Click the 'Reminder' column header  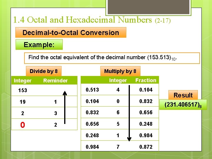[55, 81]
